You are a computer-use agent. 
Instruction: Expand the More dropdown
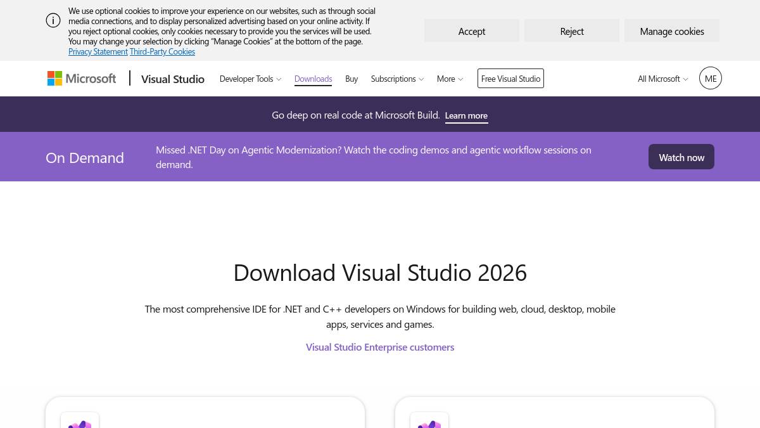pos(450,79)
